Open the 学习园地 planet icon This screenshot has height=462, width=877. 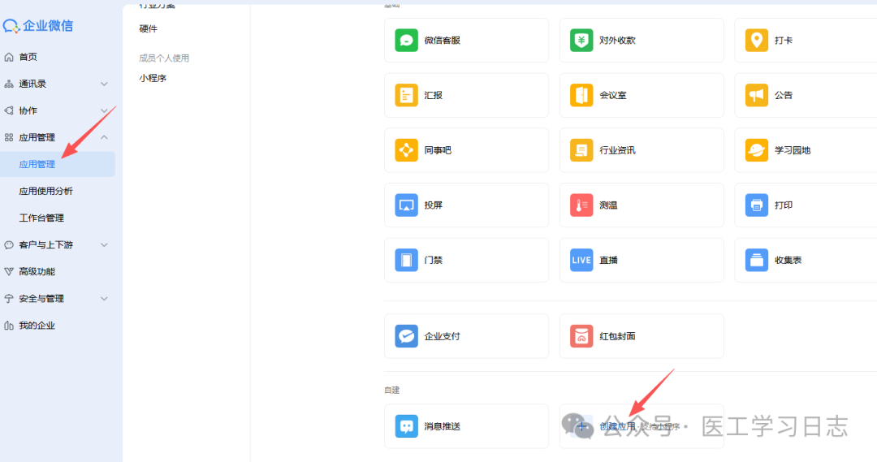[756, 150]
